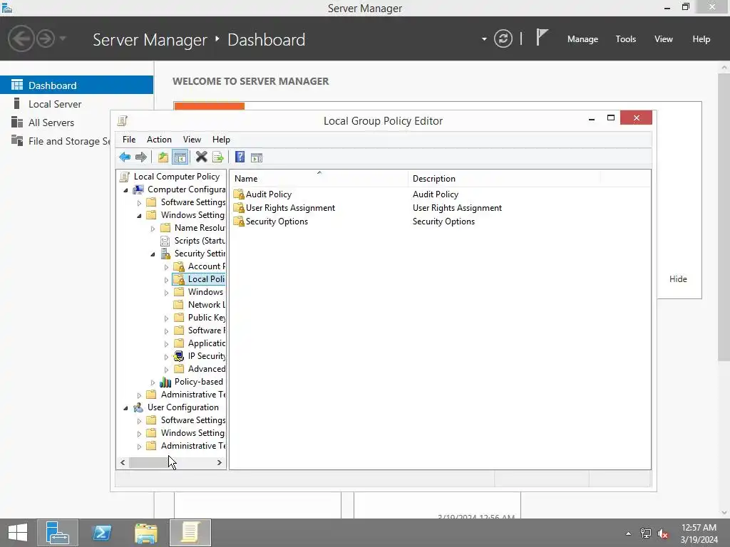Select File and Storage Services in sidebar
Viewport: 730px width, 547px height.
tap(56, 141)
